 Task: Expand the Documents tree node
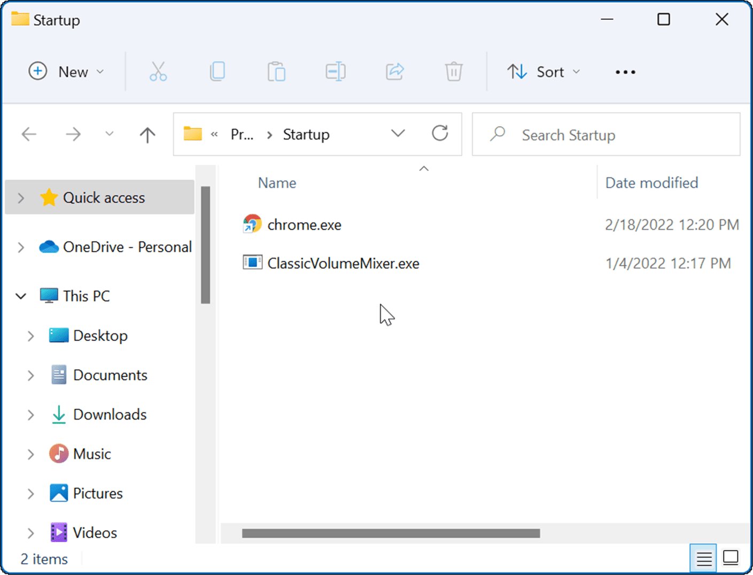pyautogui.click(x=31, y=376)
